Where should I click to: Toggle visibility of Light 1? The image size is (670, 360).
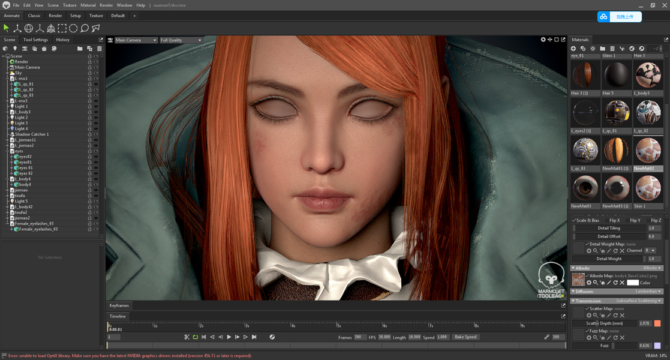96,106
